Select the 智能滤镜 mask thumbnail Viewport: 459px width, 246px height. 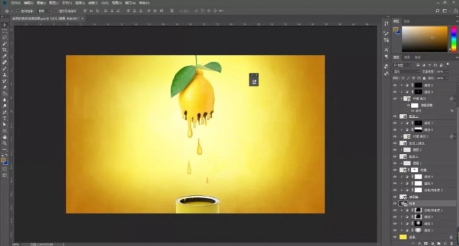415,105
